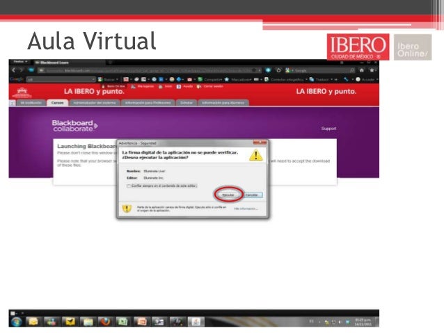Reload the page with refresh icon
Screen dimensions: 444x333
click(278, 70)
